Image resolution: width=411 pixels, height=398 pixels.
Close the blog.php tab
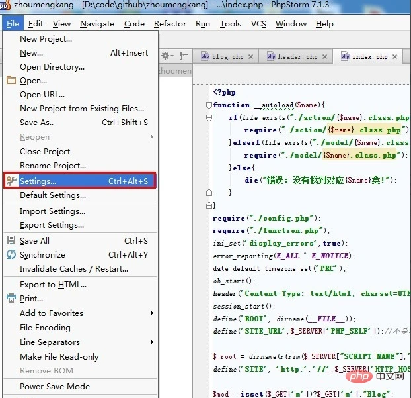(250, 56)
